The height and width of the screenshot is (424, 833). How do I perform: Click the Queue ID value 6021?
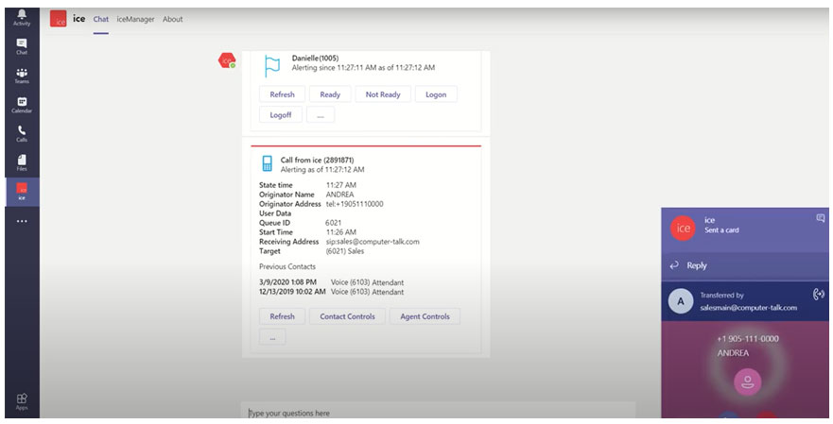pyautogui.click(x=333, y=223)
